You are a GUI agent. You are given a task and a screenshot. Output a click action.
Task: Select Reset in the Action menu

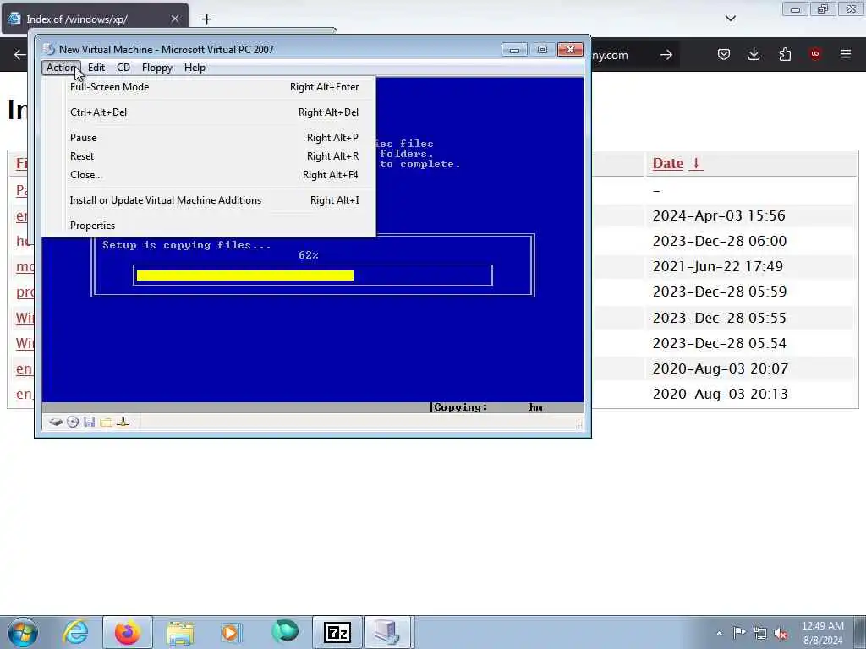209,156
